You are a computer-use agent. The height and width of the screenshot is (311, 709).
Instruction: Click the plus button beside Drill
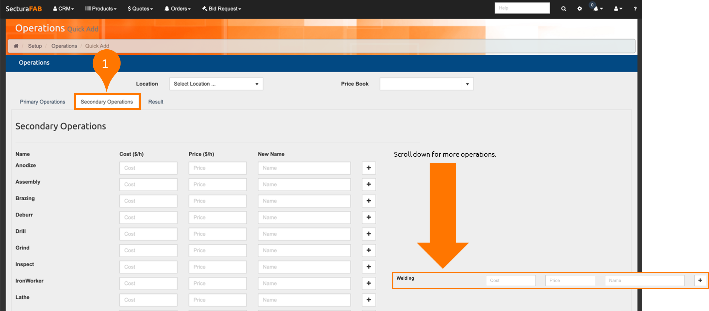coord(369,234)
